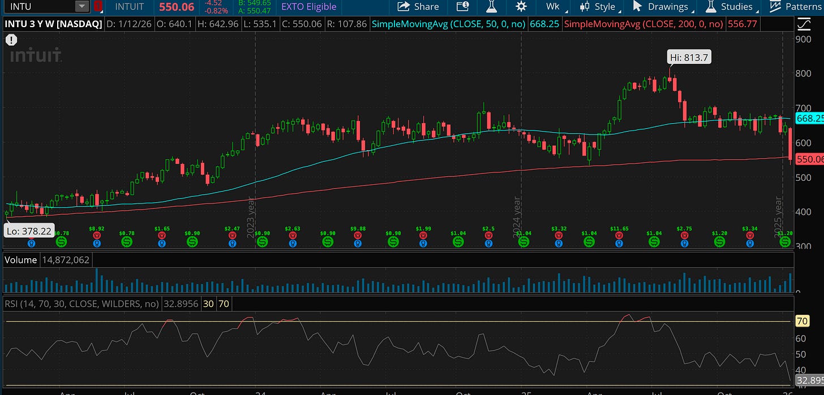Click the INTUIT company name label
The width and height of the screenshot is (824, 395).
tap(130, 7)
